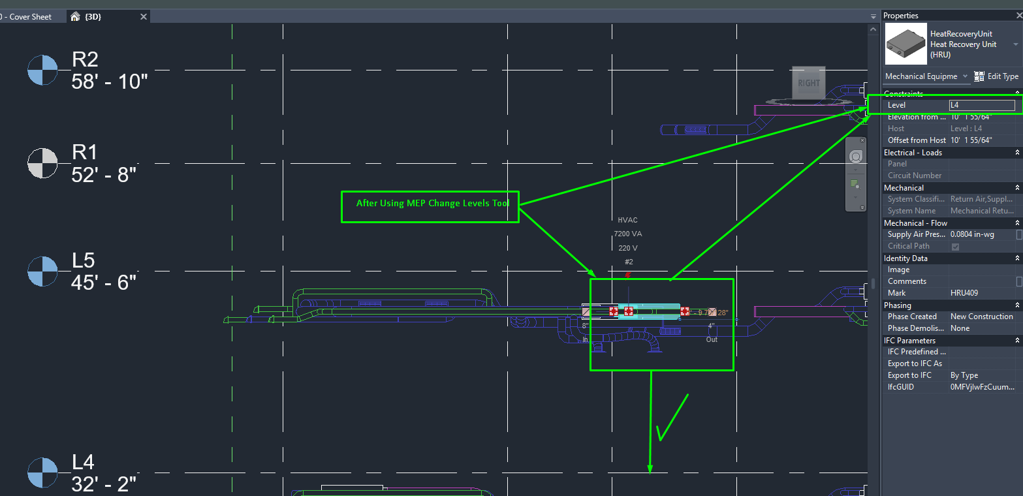Switch to the Cover Sheet tab
The height and width of the screenshot is (496, 1023).
29,16
